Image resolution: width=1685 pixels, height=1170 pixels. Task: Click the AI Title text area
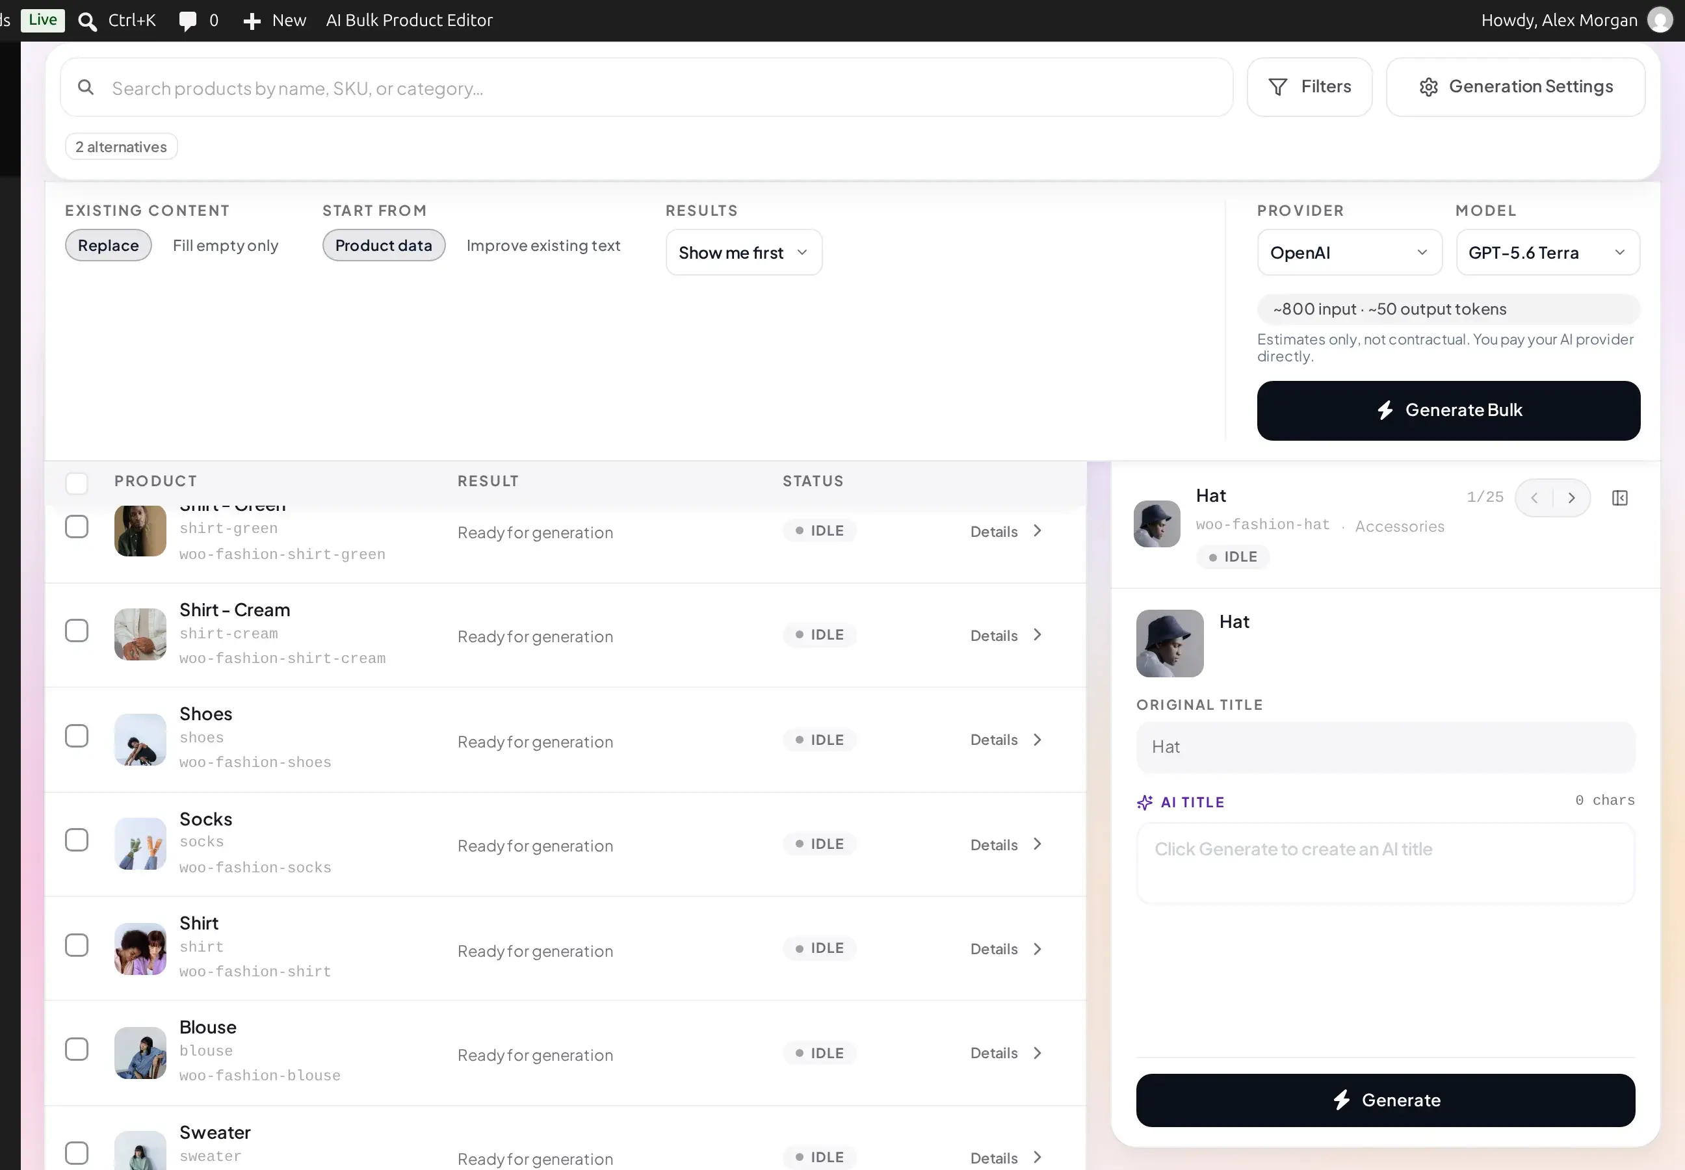tap(1385, 863)
